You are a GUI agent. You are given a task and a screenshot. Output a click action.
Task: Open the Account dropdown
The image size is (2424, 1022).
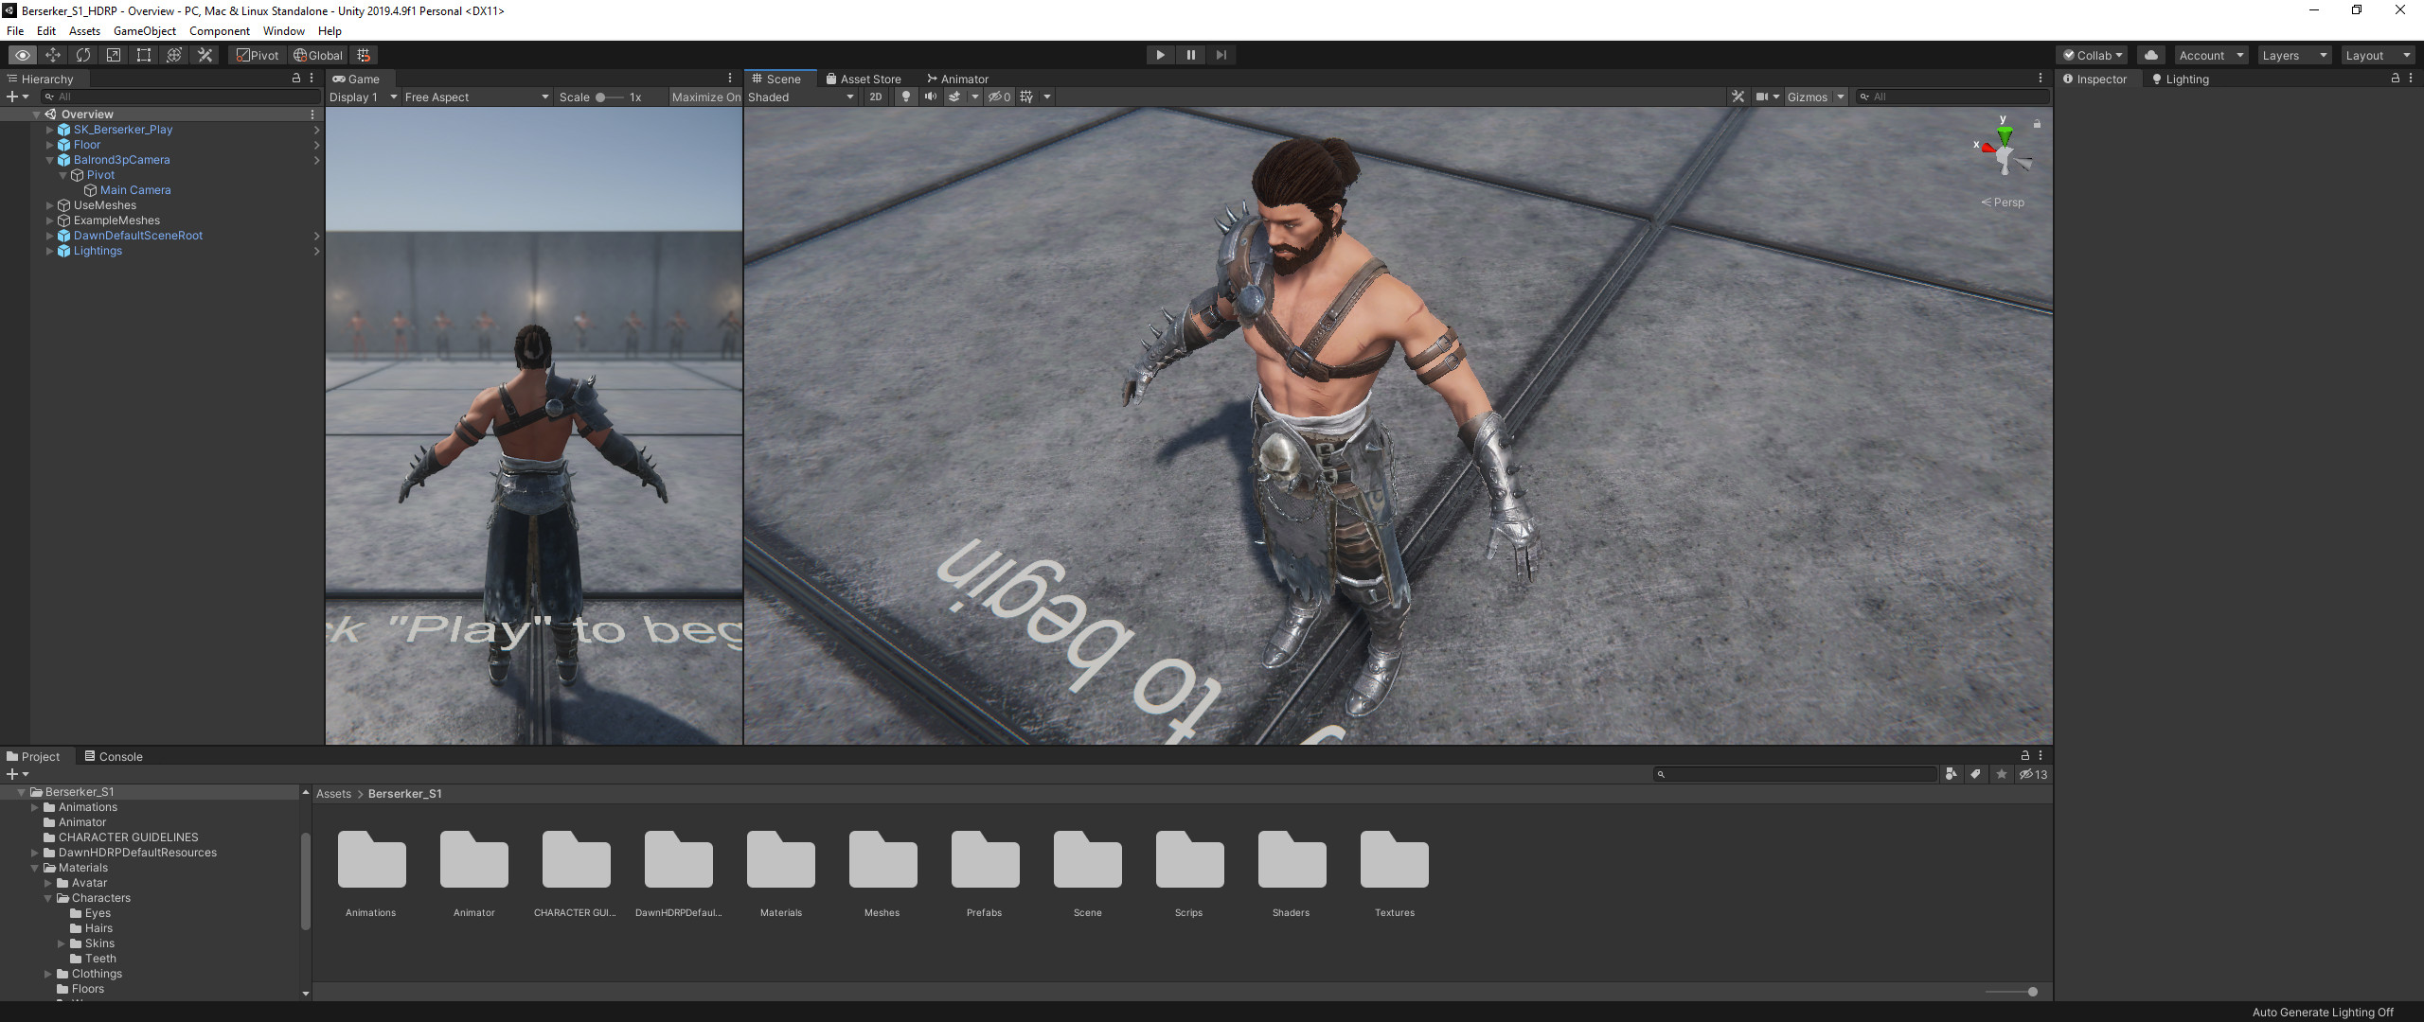click(2211, 55)
